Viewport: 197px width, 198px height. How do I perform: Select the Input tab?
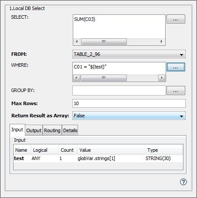coord(17,130)
